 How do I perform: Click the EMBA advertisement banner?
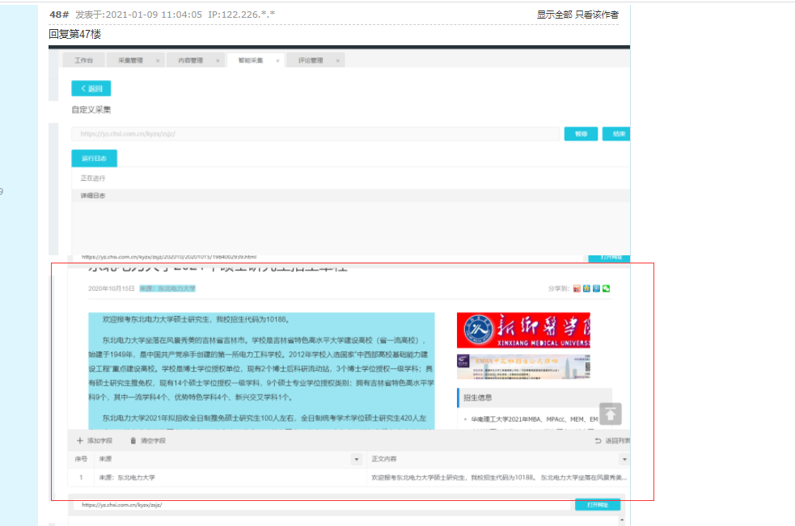[x=523, y=366]
